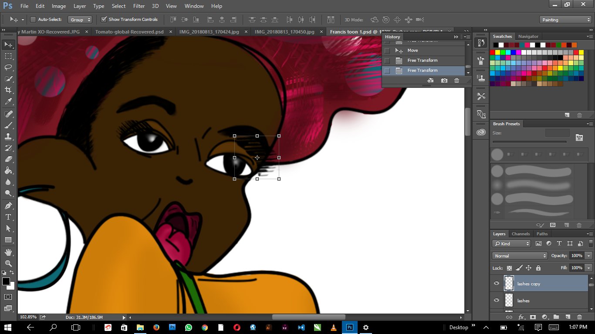Open Windows Start menu
Screen dimensions: 595x334
click(x=8, y=327)
